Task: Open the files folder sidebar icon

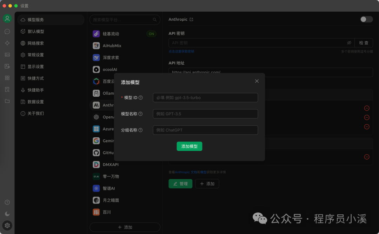Action: (x=7, y=101)
